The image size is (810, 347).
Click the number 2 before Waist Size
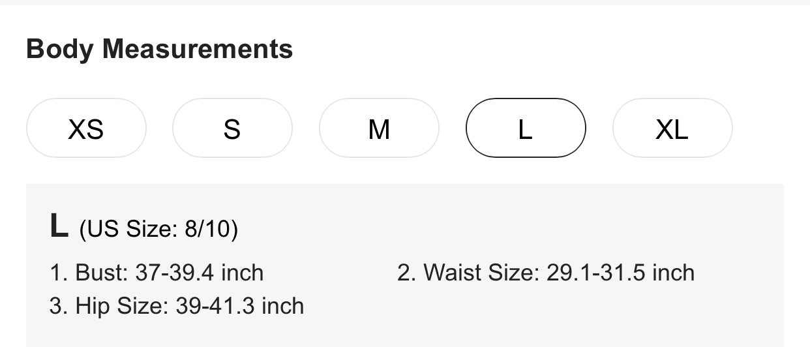[404, 273]
